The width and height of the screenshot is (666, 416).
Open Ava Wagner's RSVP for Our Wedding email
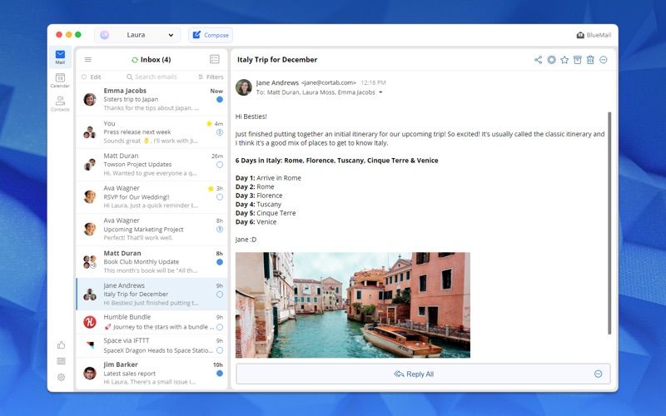tap(152, 197)
